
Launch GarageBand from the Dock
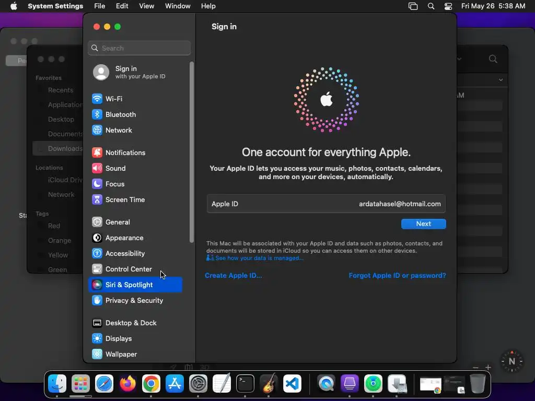click(269, 384)
